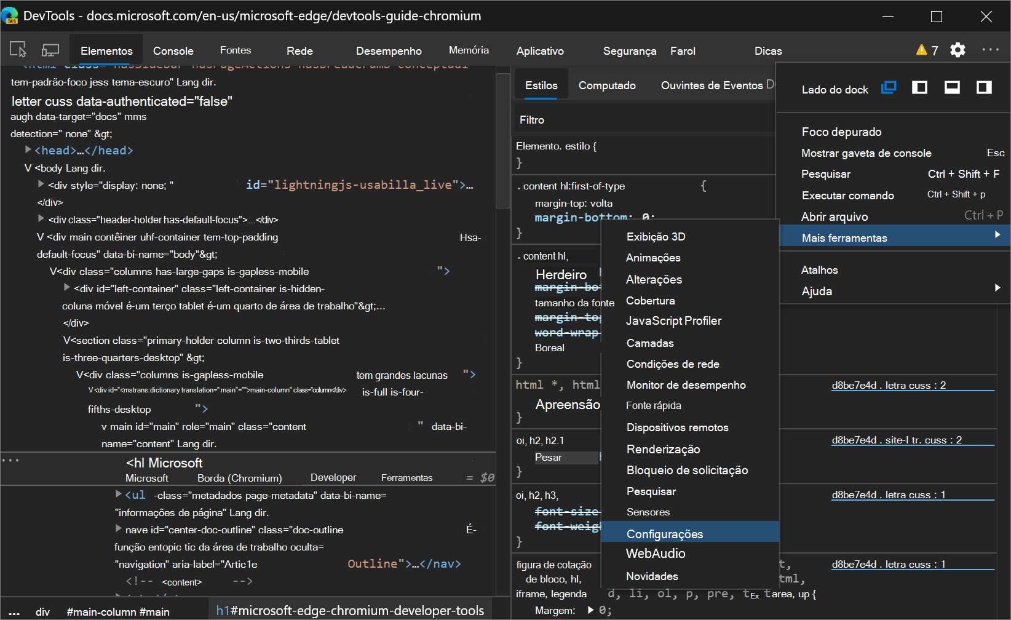1011x620 pixels.
Task: Choose Atalhos menu item
Action: 895,269
